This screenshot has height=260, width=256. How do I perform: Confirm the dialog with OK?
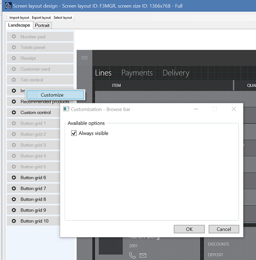pyautogui.click(x=189, y=229)
